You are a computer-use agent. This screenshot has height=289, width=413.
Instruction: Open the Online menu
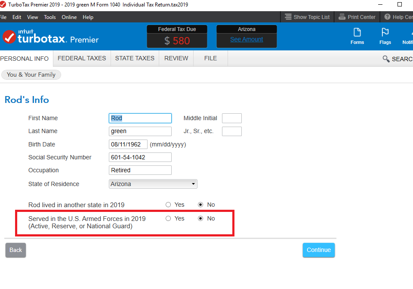pos(69,17)
